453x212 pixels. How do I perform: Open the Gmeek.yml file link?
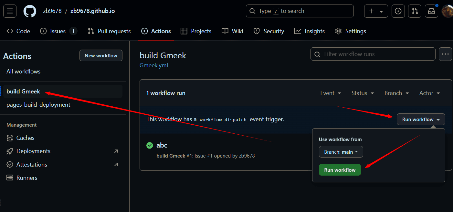tap(154, 65)
